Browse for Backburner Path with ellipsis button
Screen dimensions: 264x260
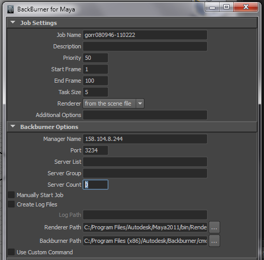[214, 241]
